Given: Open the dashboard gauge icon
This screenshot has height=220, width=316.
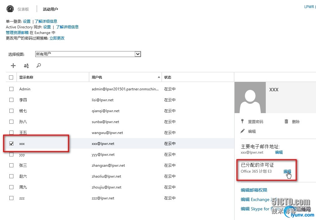Looking at the screenshot, I should (x=10, y=9).
